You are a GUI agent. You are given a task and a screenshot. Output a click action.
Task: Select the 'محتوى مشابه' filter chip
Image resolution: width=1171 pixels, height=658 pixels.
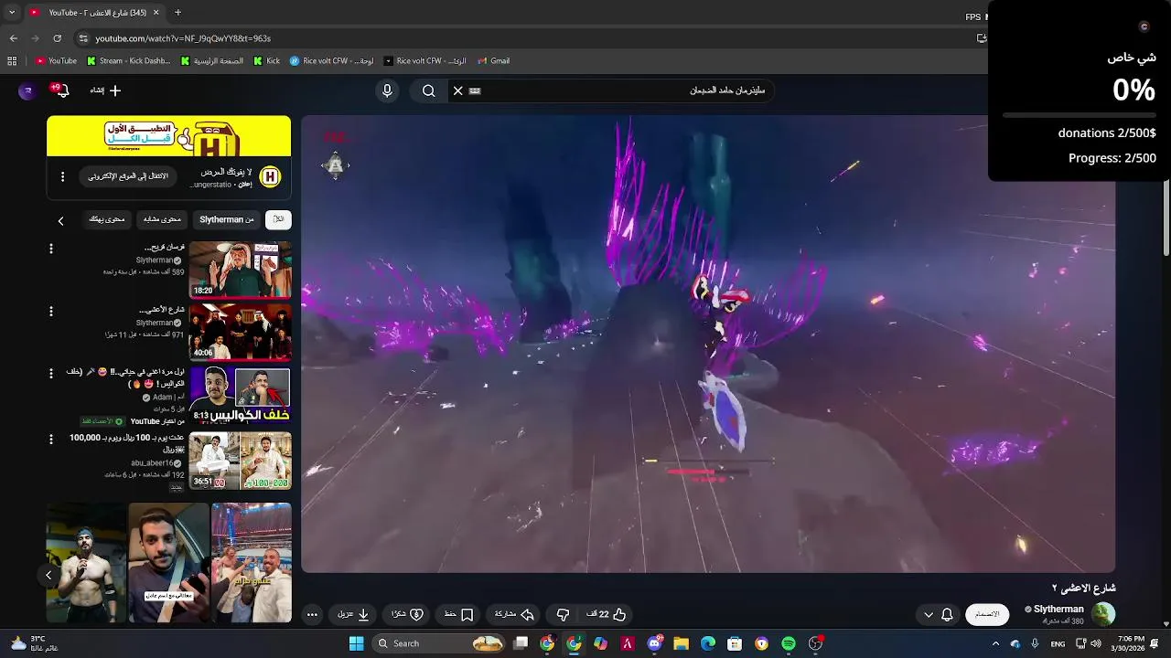163,219
